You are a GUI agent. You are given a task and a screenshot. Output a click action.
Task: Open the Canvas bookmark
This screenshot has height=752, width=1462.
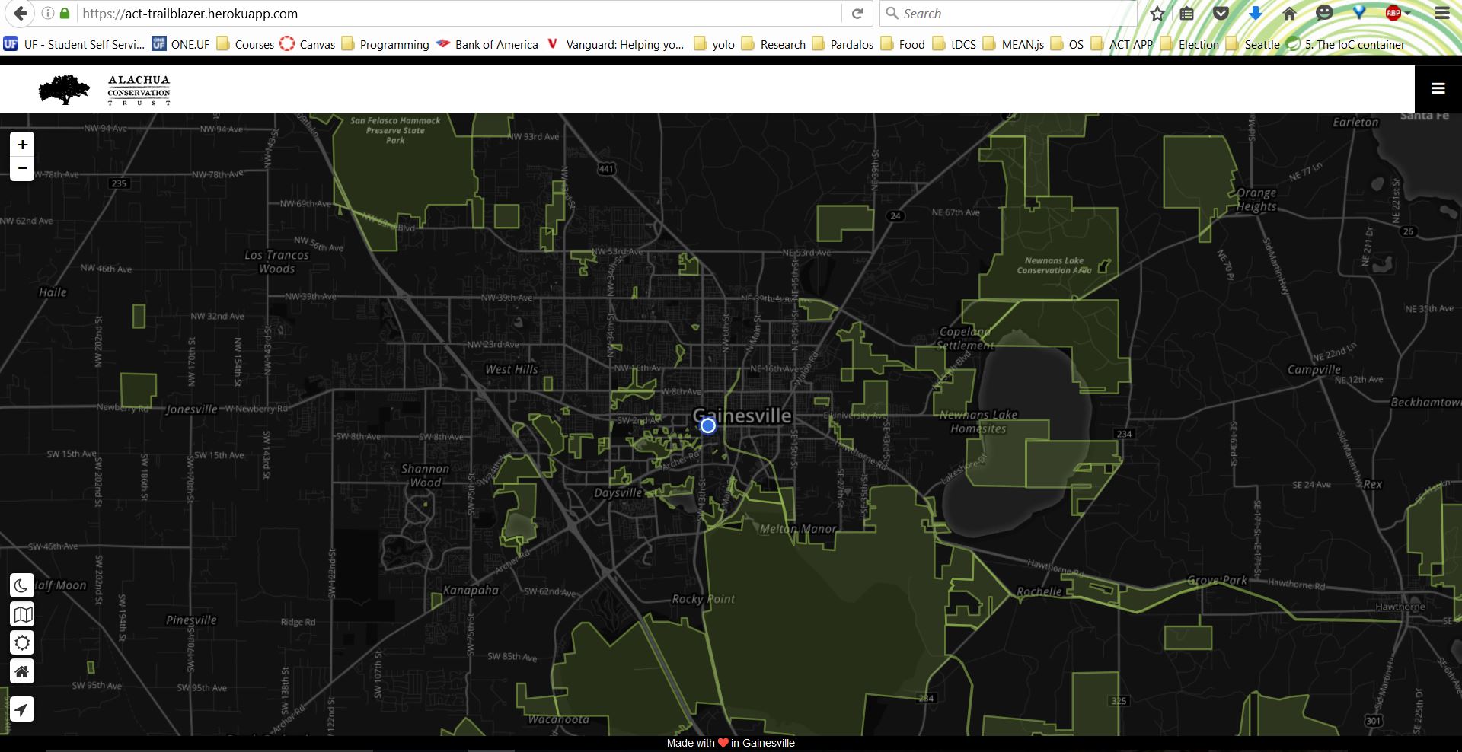(x=308, y=44)
